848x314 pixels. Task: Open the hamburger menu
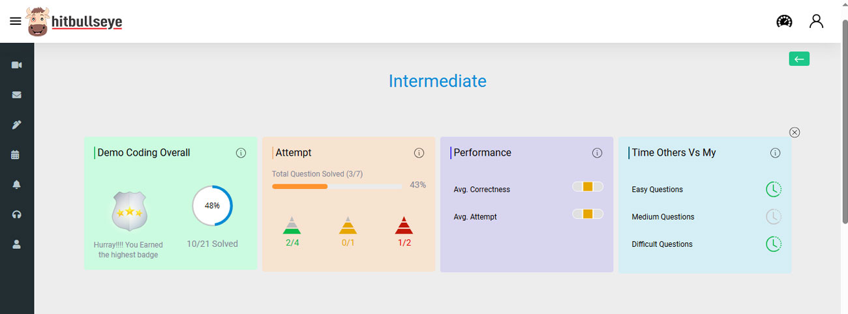(16, 21)
